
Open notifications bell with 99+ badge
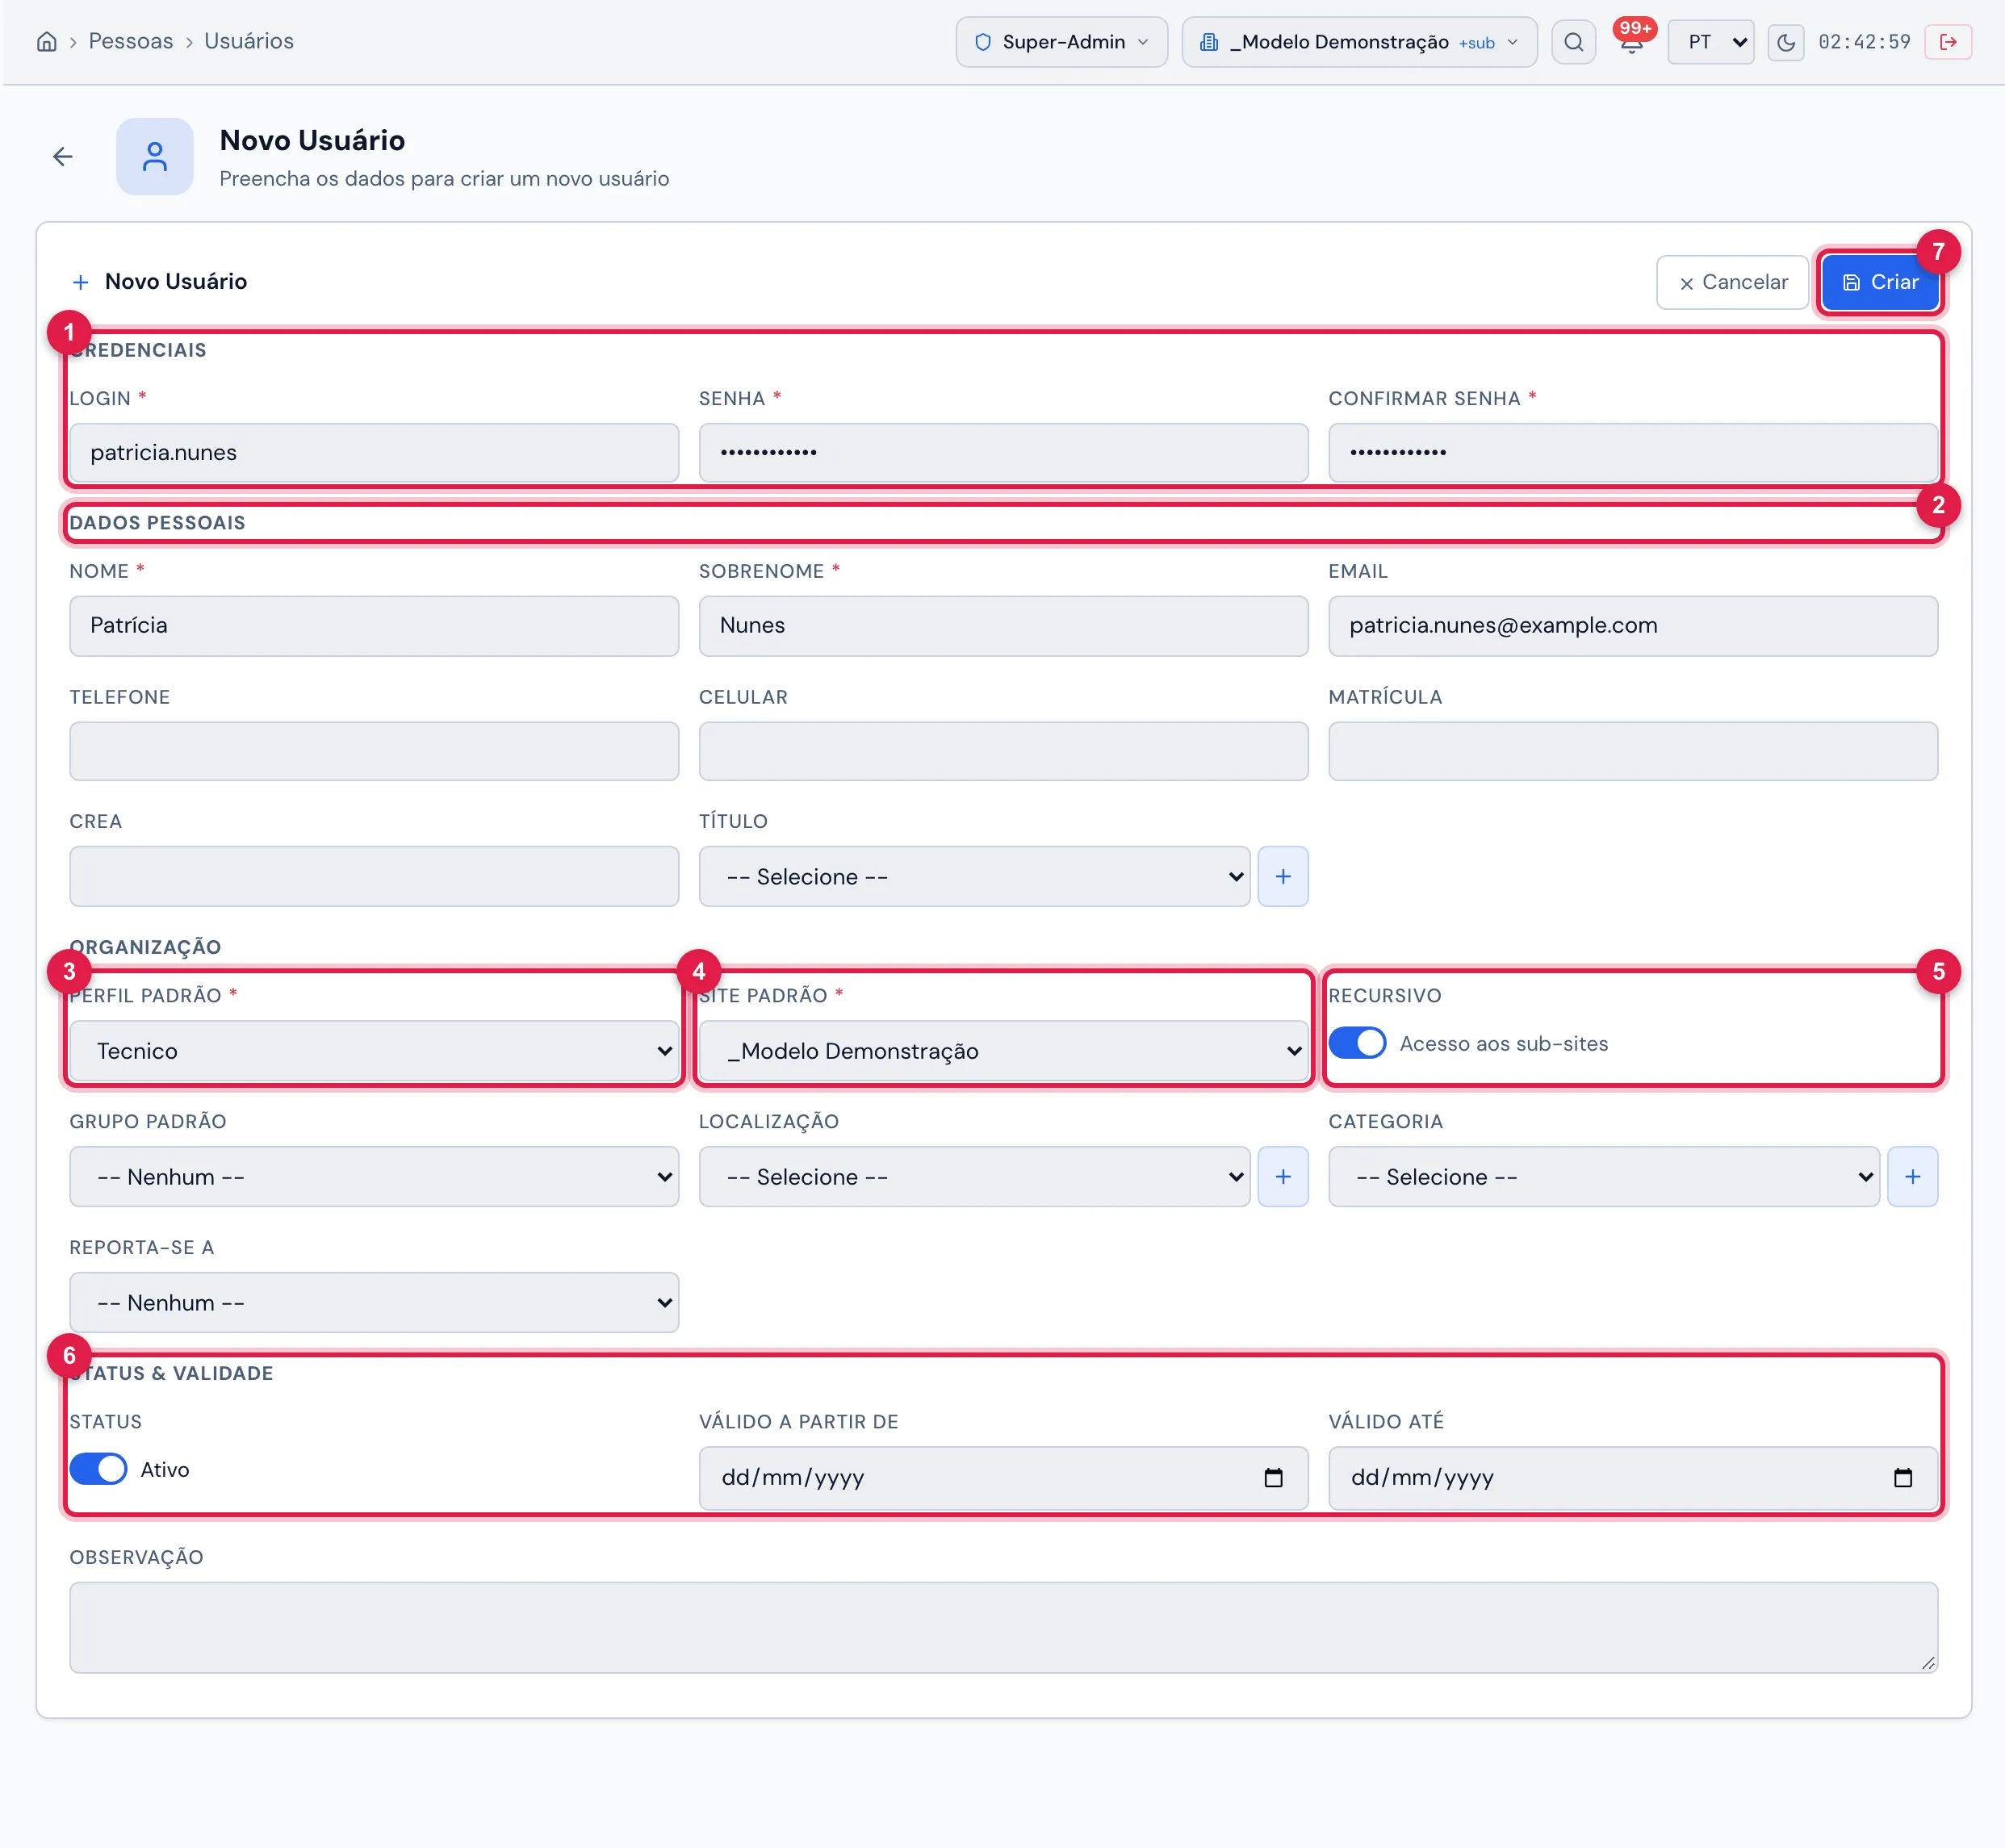1631,42
